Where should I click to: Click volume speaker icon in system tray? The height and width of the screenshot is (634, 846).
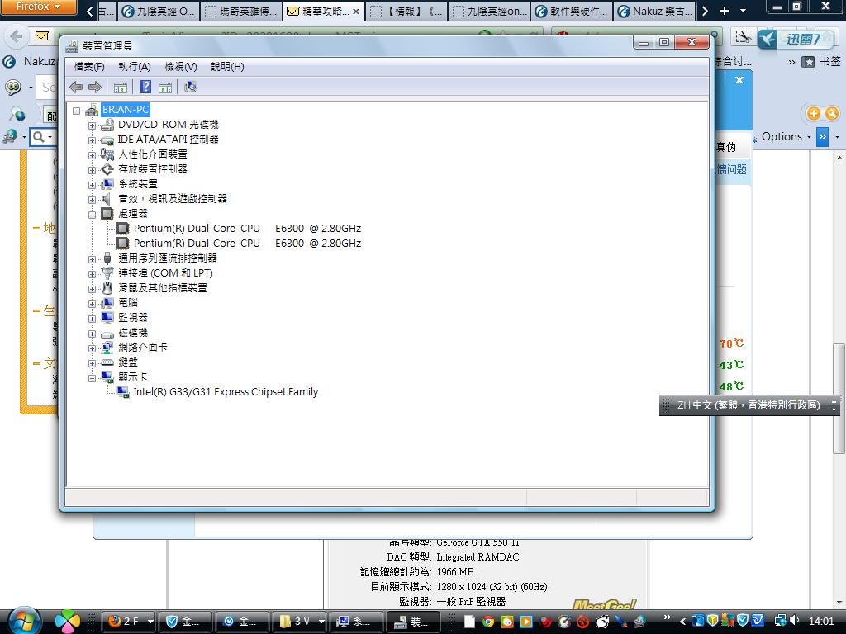point(794,620)
